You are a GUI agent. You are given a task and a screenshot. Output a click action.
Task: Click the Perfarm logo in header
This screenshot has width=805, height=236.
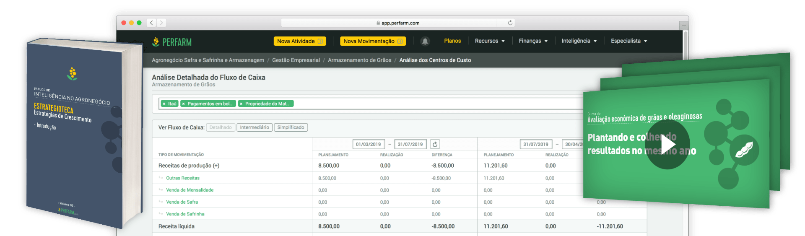[172, 41]
